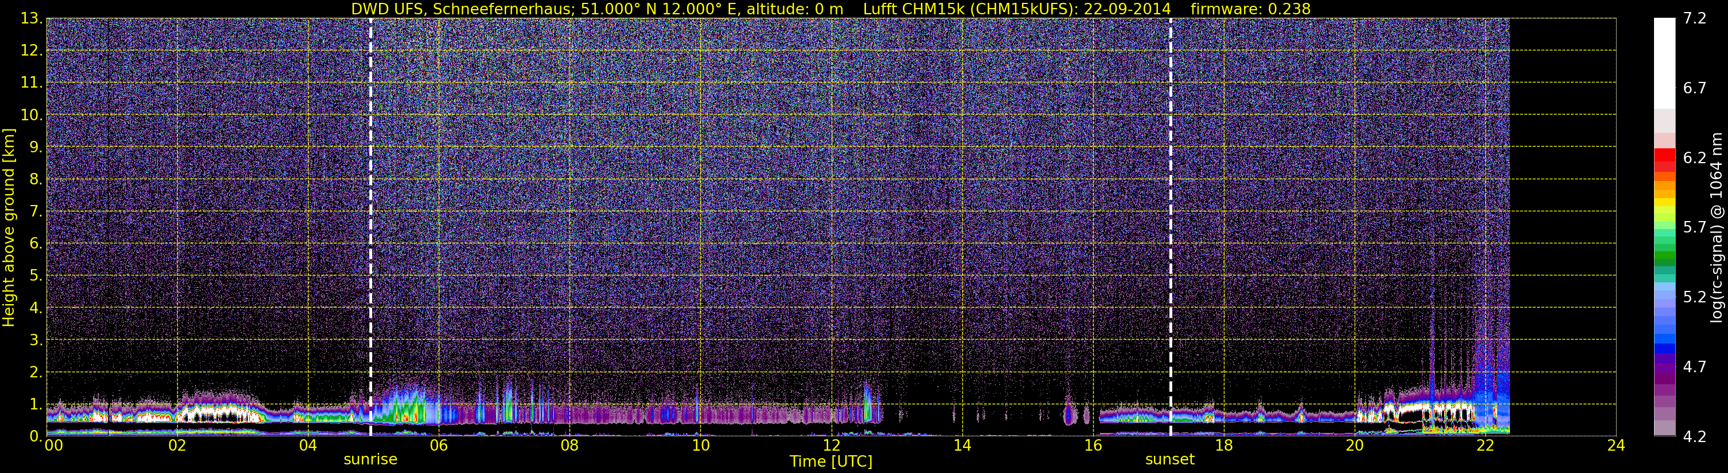
Task: Click the 12 tick on the time axis
Action: point(831,446)
